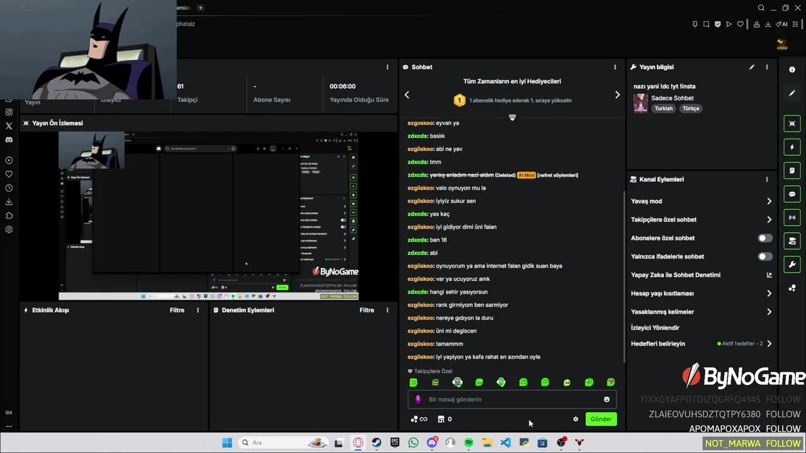Click the channel points dots sidebar icon
The image size is (806, 453).
pyautogui.click(x=792, y=288)
